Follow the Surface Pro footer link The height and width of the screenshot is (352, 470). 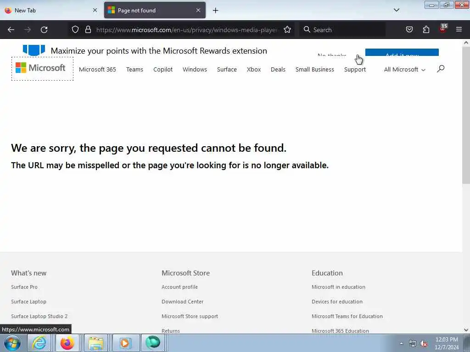click(24, 287)
